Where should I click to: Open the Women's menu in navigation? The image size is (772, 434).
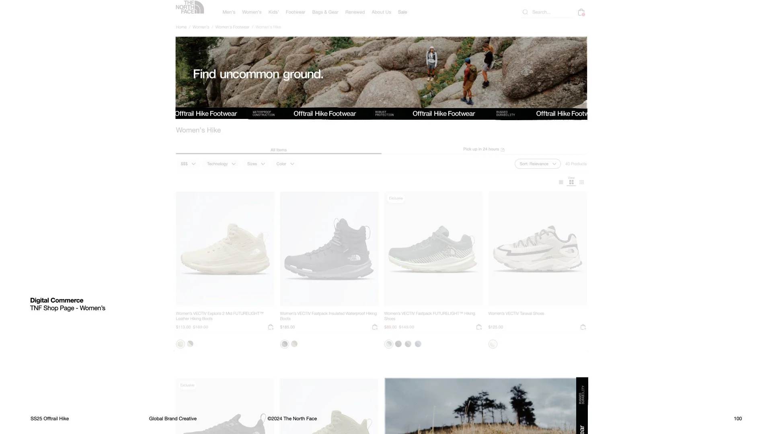point(252,12)
